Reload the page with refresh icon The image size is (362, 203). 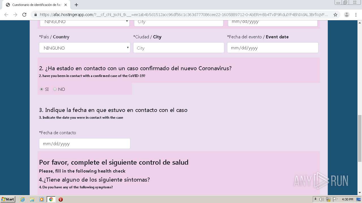[x=24, y=15]
